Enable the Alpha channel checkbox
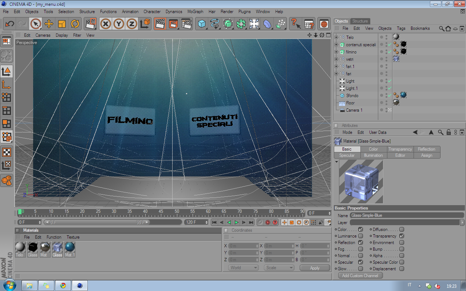This screenshot has height=291, width=466. (x=402, y=256)
